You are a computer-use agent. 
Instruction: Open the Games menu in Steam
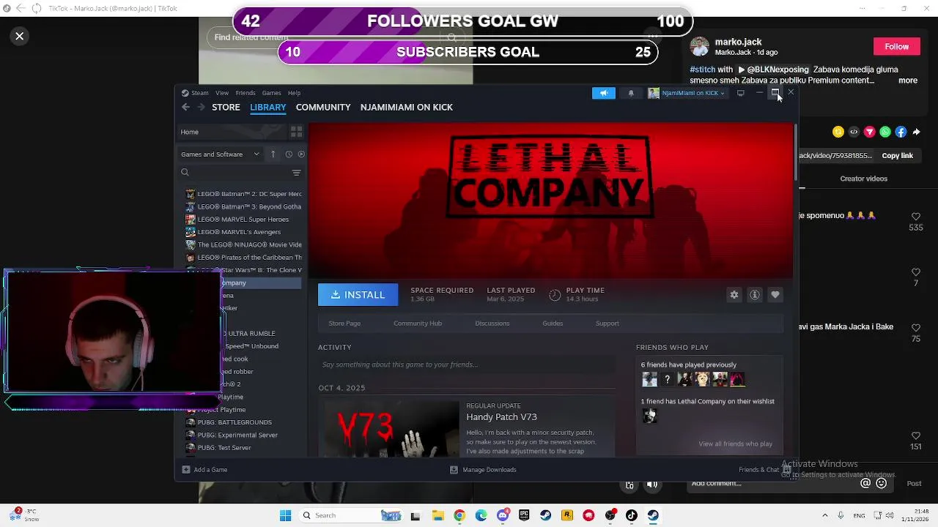pyautogui.click(x=271, y=93)
